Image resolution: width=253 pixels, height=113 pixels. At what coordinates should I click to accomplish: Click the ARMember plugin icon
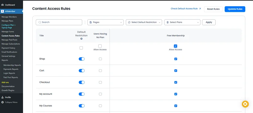[2, 11]
